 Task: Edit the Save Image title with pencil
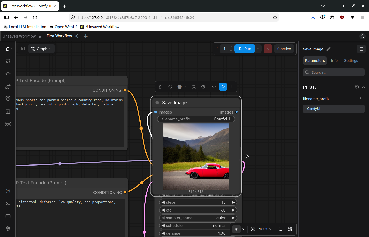point(329,49)
